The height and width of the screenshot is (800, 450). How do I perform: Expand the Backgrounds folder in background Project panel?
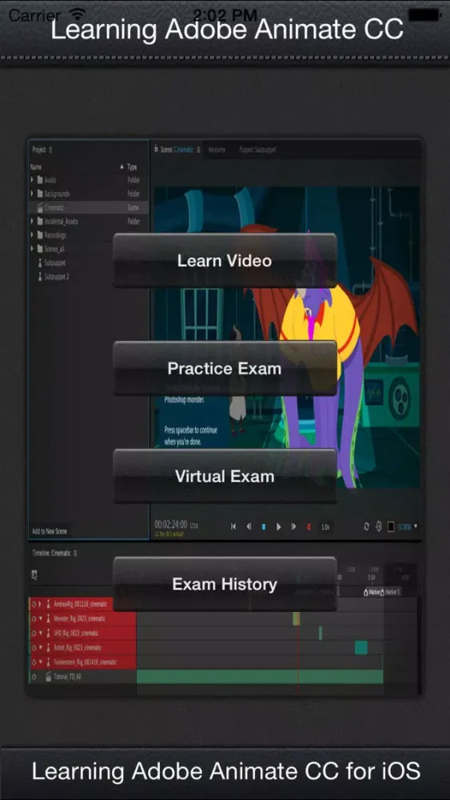point(33,194)
